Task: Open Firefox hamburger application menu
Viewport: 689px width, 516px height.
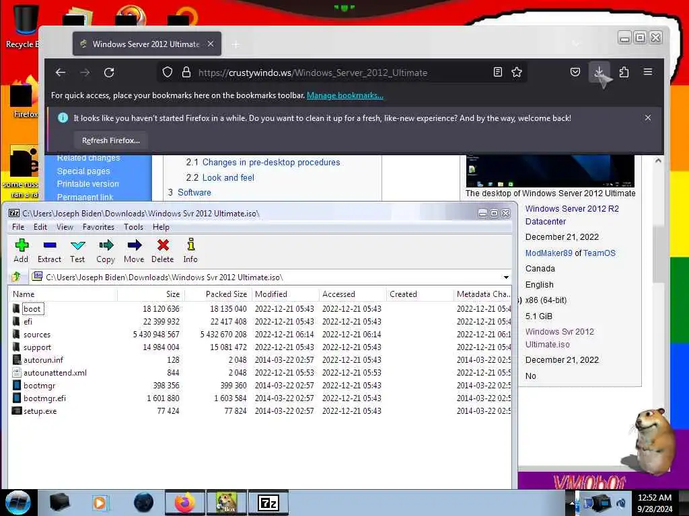Action: [648, 72]
